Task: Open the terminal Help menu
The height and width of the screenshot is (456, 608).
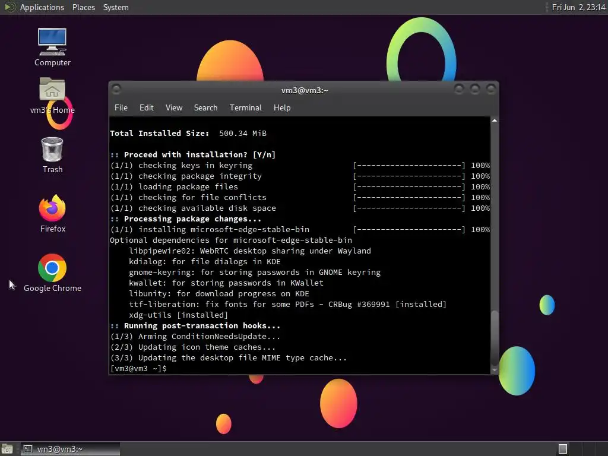Action: (x=282, y=108)
